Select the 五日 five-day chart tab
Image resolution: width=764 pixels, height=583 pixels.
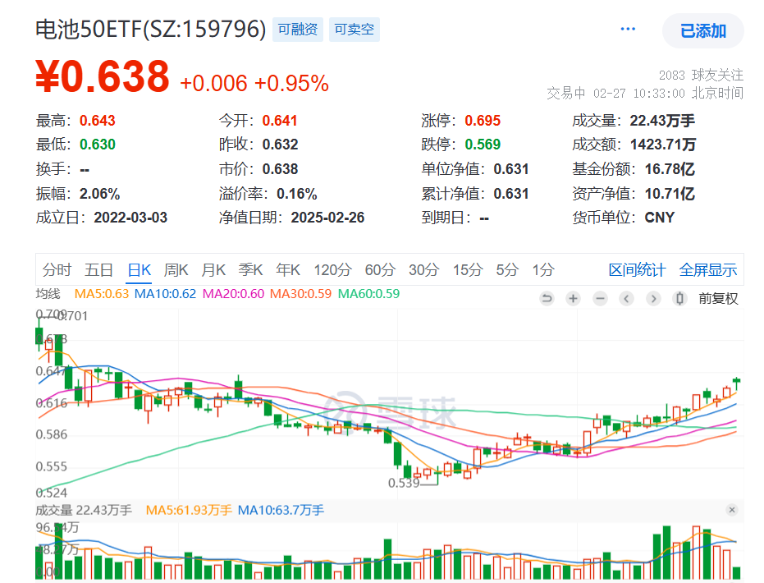point(98,269)
